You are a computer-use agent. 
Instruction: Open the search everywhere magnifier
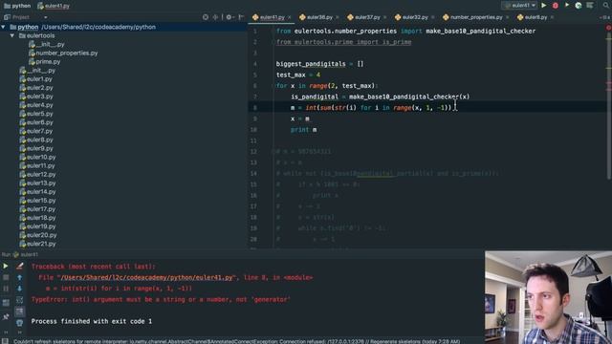pyautogui.click(x=606, y=6)
